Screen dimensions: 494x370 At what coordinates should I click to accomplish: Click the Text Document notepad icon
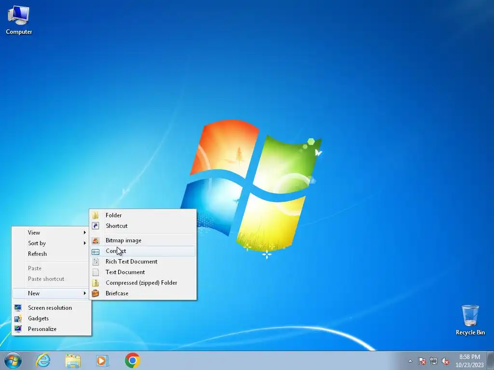coord(96,273)
